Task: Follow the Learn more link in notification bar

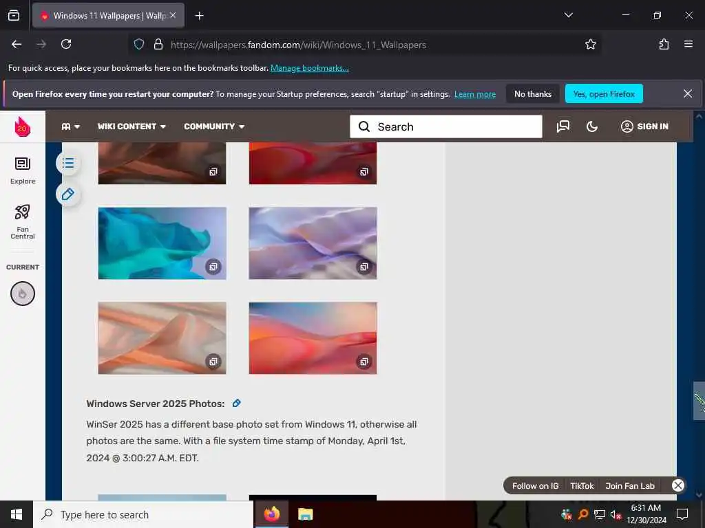Action: [x=475, y=94]
